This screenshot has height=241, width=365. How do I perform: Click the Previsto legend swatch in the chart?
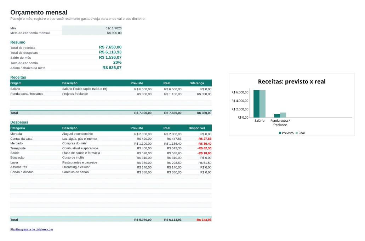(x=280, y=133)
